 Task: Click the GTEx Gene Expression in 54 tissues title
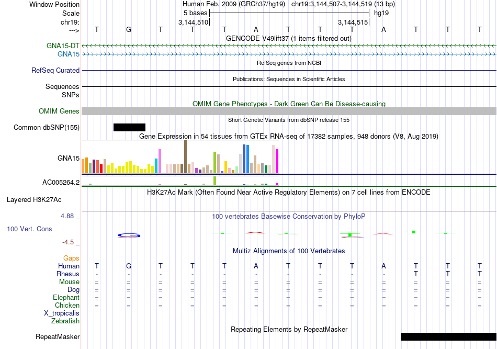pyautogui.click(x=289, y=136)
